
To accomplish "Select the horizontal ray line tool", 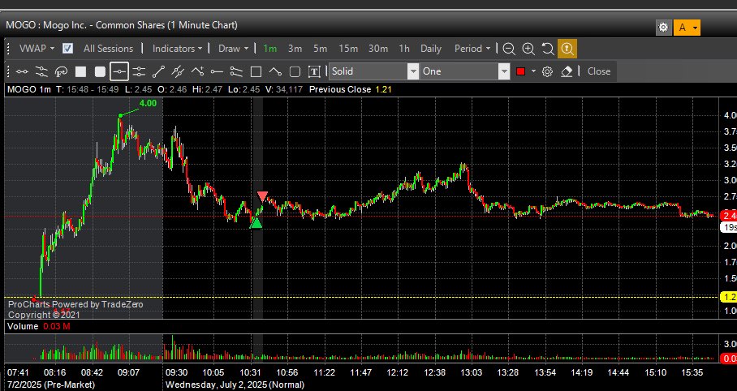I will [217, 71].
